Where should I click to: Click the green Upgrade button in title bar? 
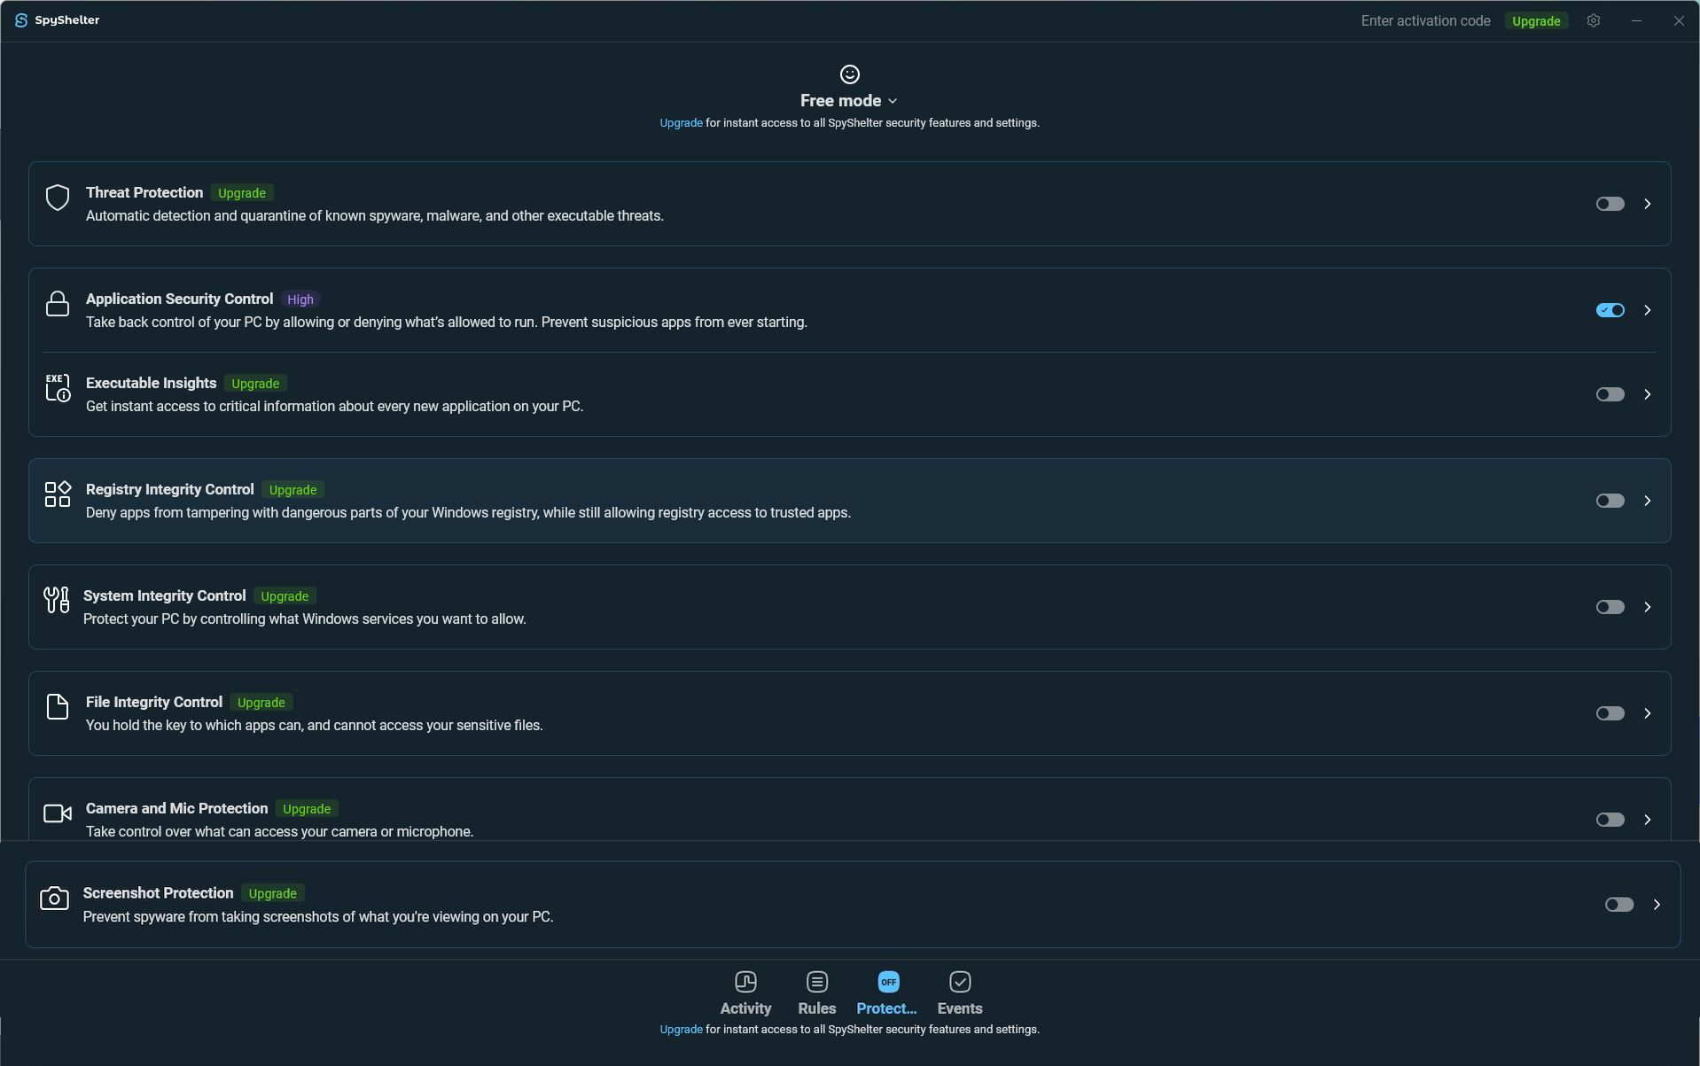pyautogui.click(x=1536, y=21)
